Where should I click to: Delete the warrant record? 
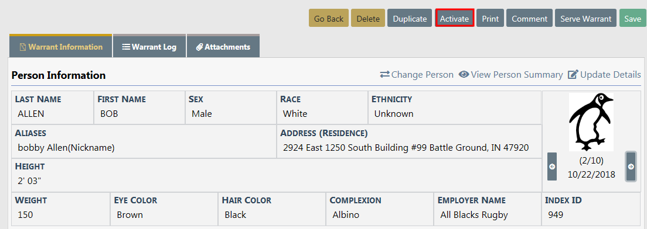(x=368, y=18)
